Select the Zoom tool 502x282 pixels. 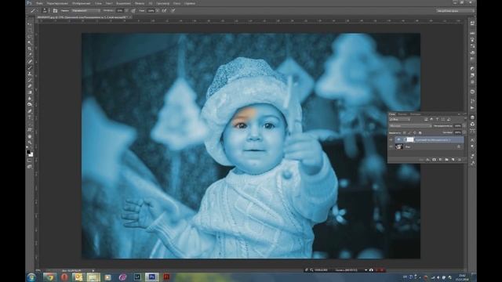click(30, 143)
